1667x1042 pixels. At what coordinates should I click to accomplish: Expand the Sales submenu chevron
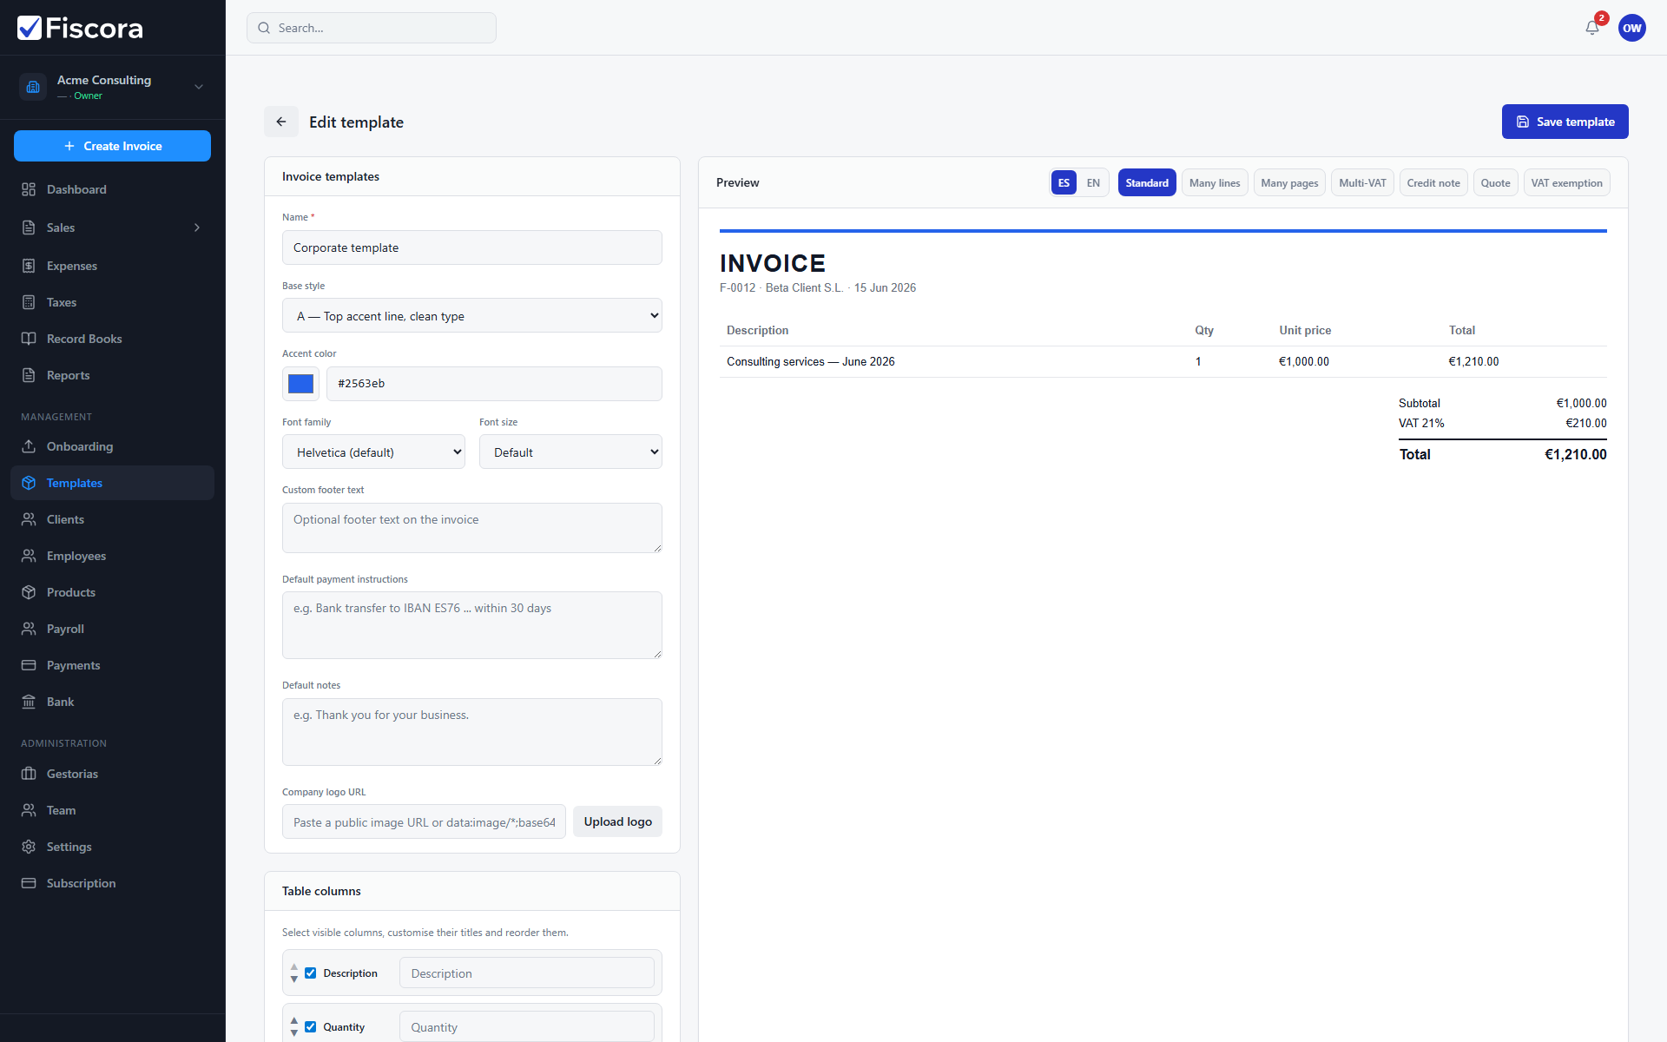[197, 228]
